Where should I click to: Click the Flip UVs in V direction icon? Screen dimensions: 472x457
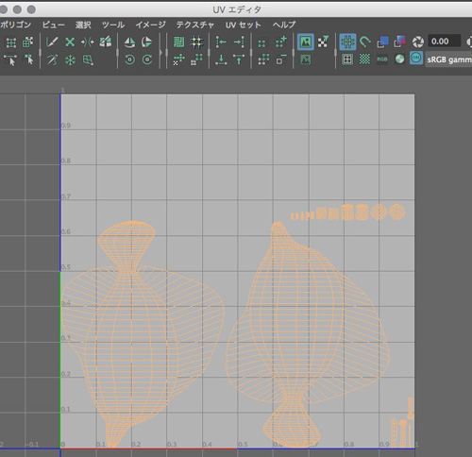146,42
